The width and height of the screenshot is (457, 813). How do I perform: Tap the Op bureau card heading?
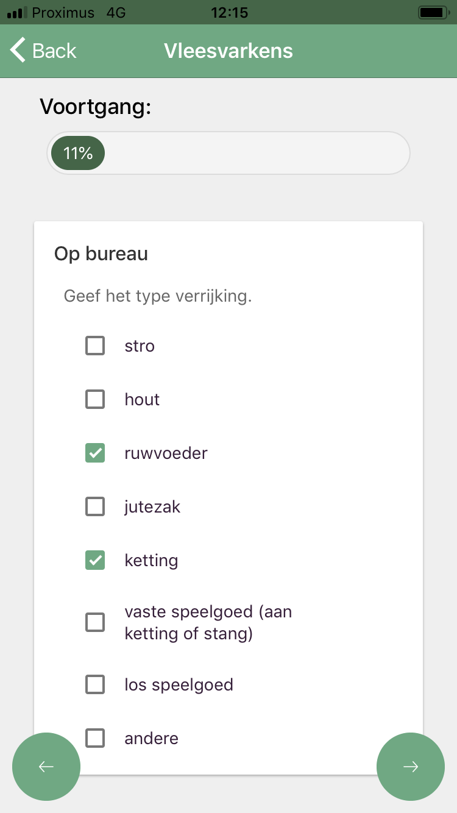[101, 254]
